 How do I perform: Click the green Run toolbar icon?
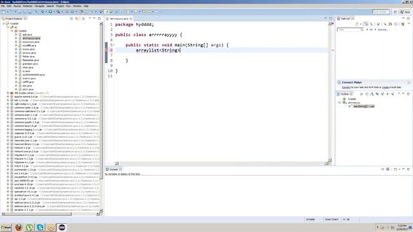click(x=50, y=12)
